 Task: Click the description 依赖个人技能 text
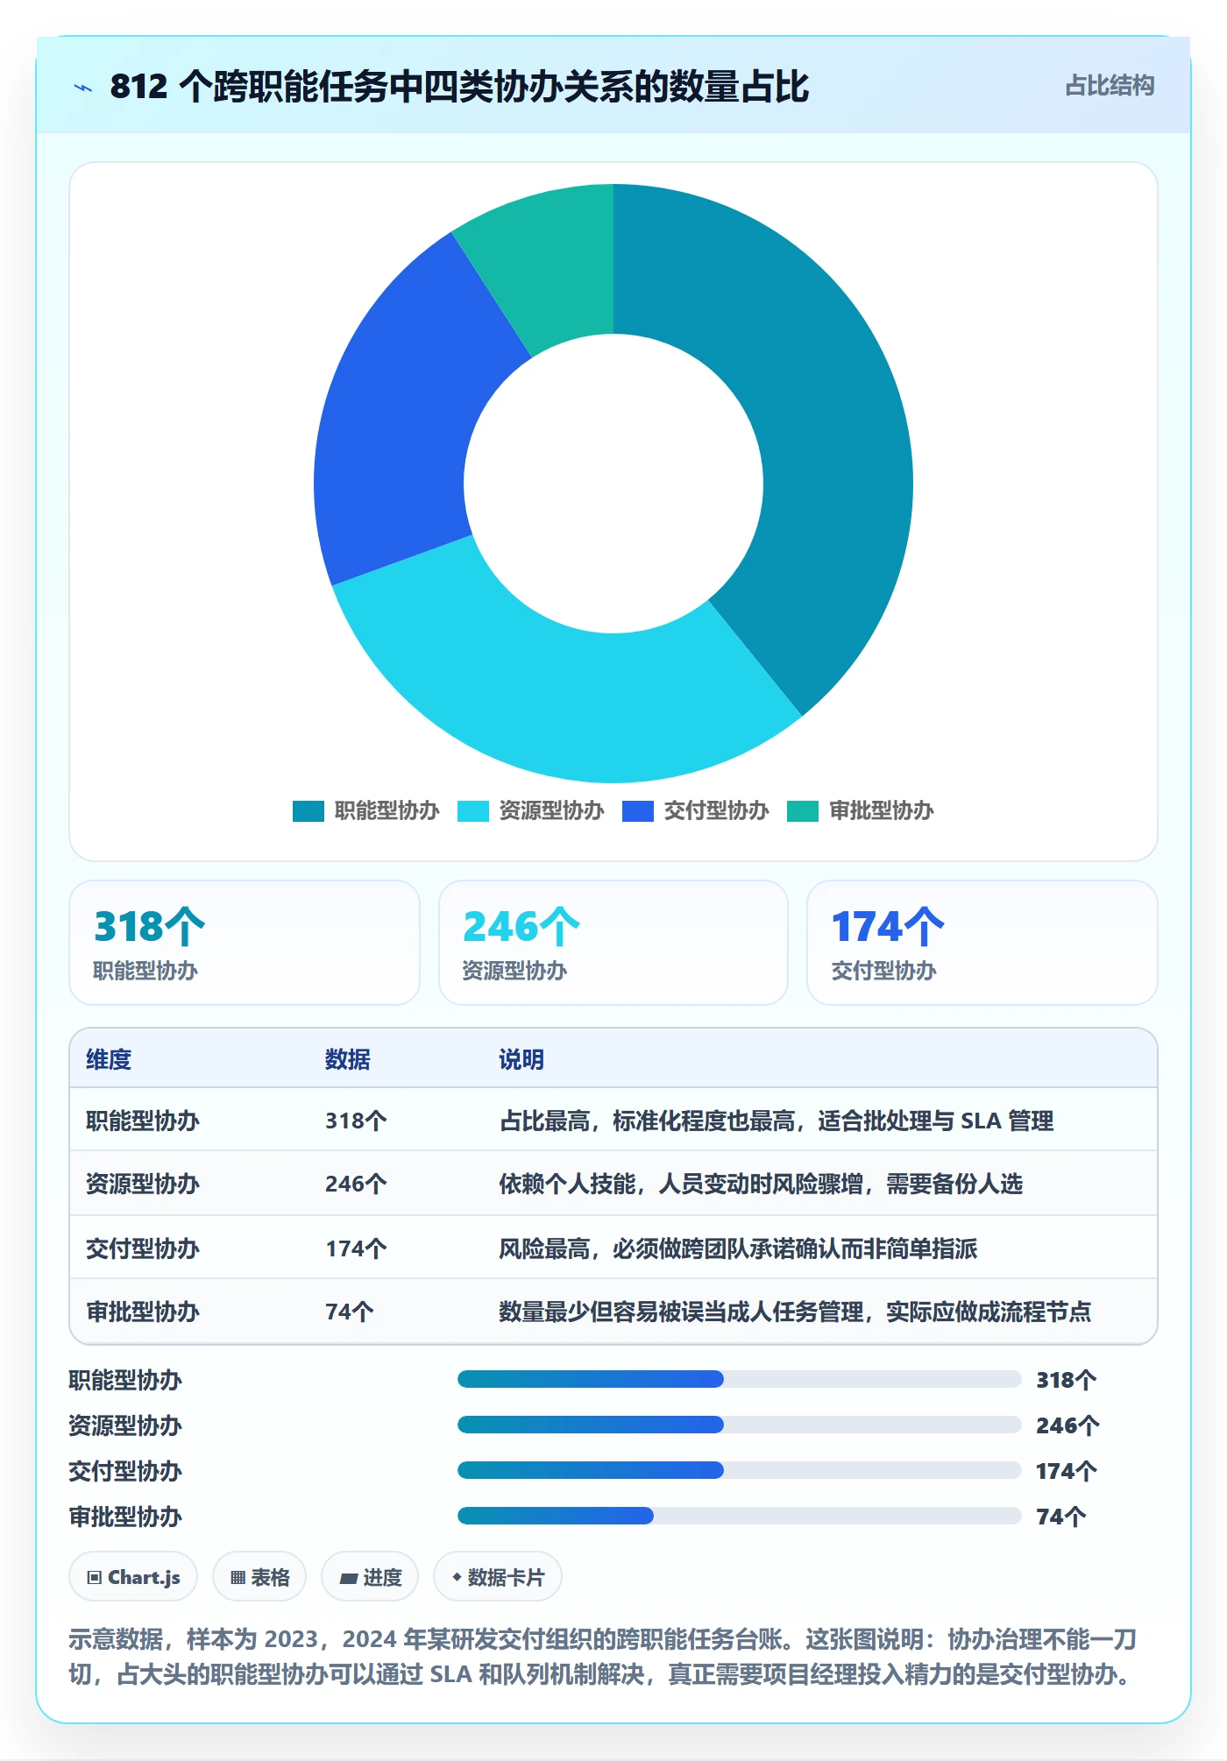761,1184
